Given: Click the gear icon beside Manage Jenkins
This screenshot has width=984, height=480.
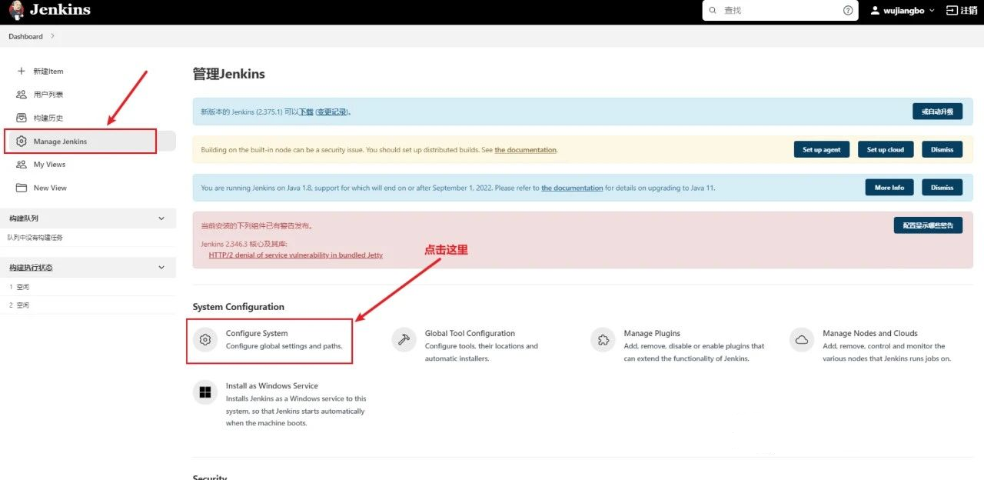Looking at the screenshot, I should (x=21, y=142).
